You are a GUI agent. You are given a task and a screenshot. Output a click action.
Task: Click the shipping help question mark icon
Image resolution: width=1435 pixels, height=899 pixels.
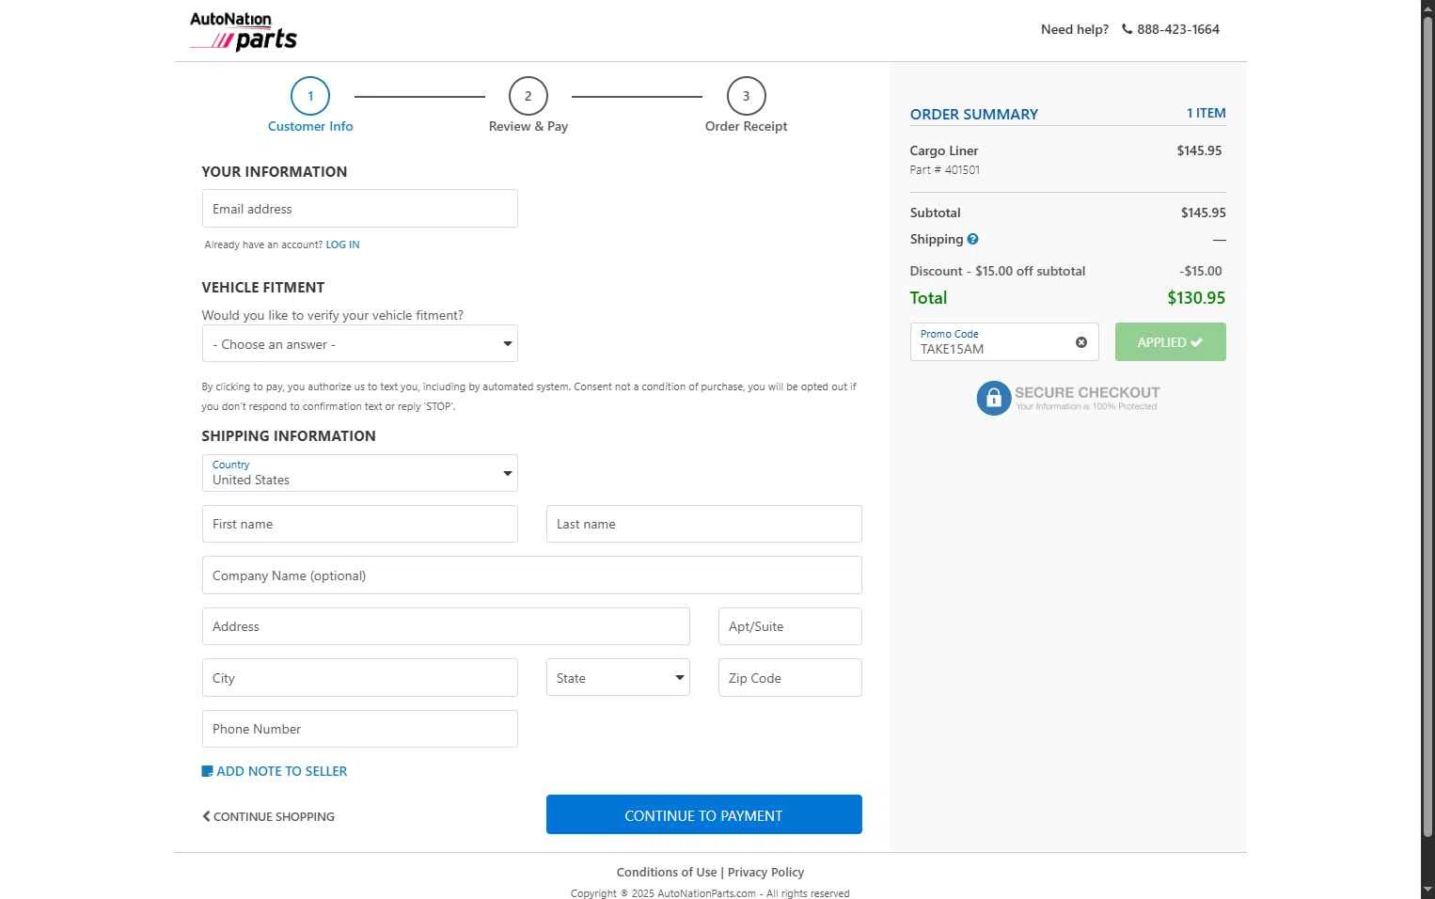pyautogui.click(x=972, y=239)
